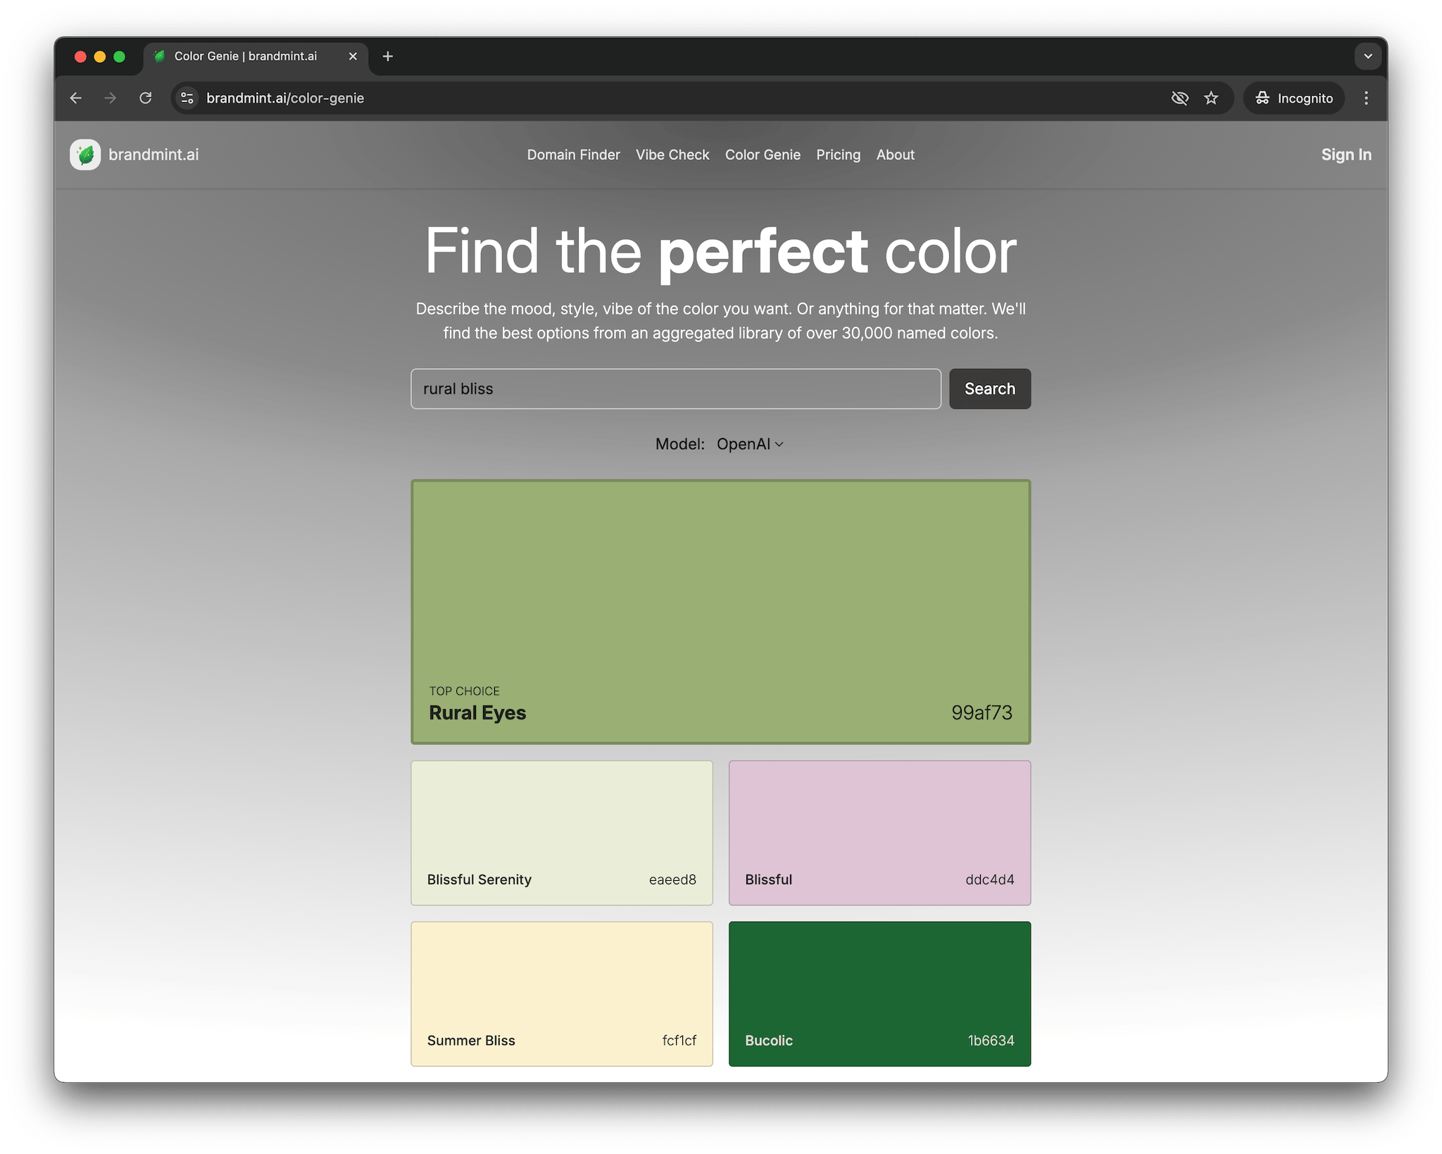Screen dimensions: 1442x1154
Task: Open a new tab with the plus icon
Action: (388, 56)
